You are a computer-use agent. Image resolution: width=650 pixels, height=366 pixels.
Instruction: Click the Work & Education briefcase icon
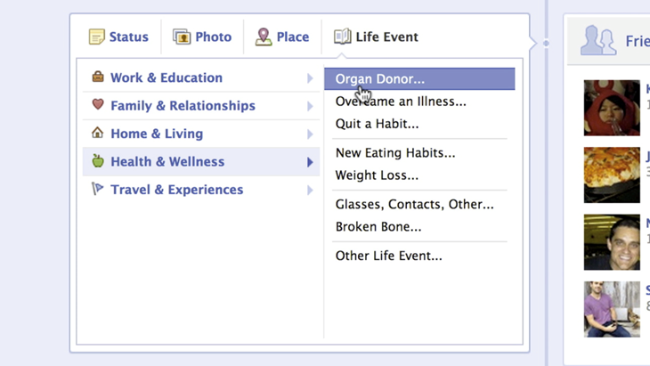(98, 77)
